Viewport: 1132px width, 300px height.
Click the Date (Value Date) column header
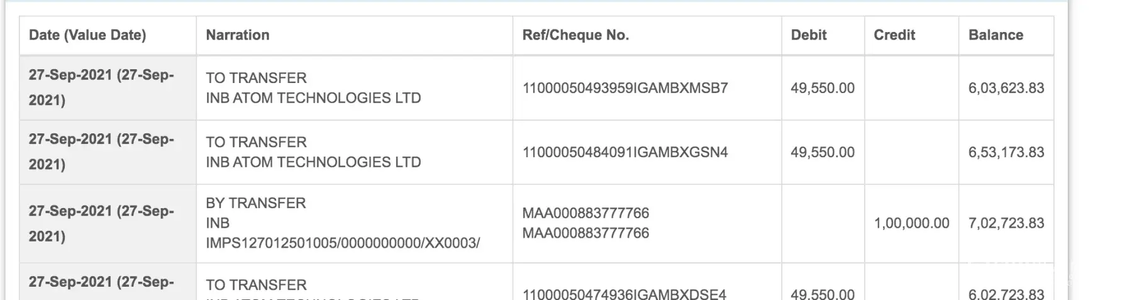87,35
